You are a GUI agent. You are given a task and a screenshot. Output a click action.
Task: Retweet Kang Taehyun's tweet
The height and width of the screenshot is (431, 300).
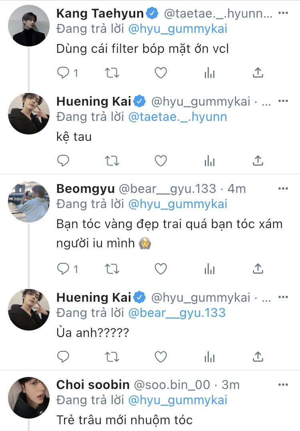pyautogui.click(x=112, y=72)
